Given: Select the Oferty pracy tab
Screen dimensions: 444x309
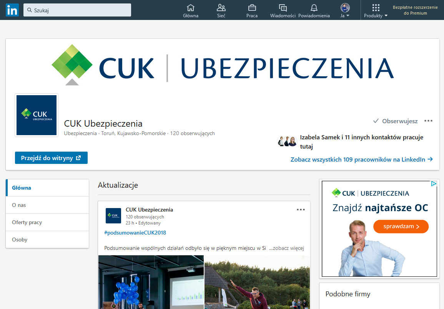Looking at the screenshot, I should click(x=47, y=222).
